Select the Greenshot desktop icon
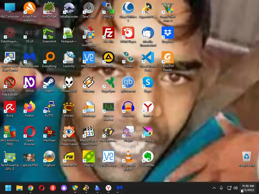The image size is (259, 194). [49, 33]
